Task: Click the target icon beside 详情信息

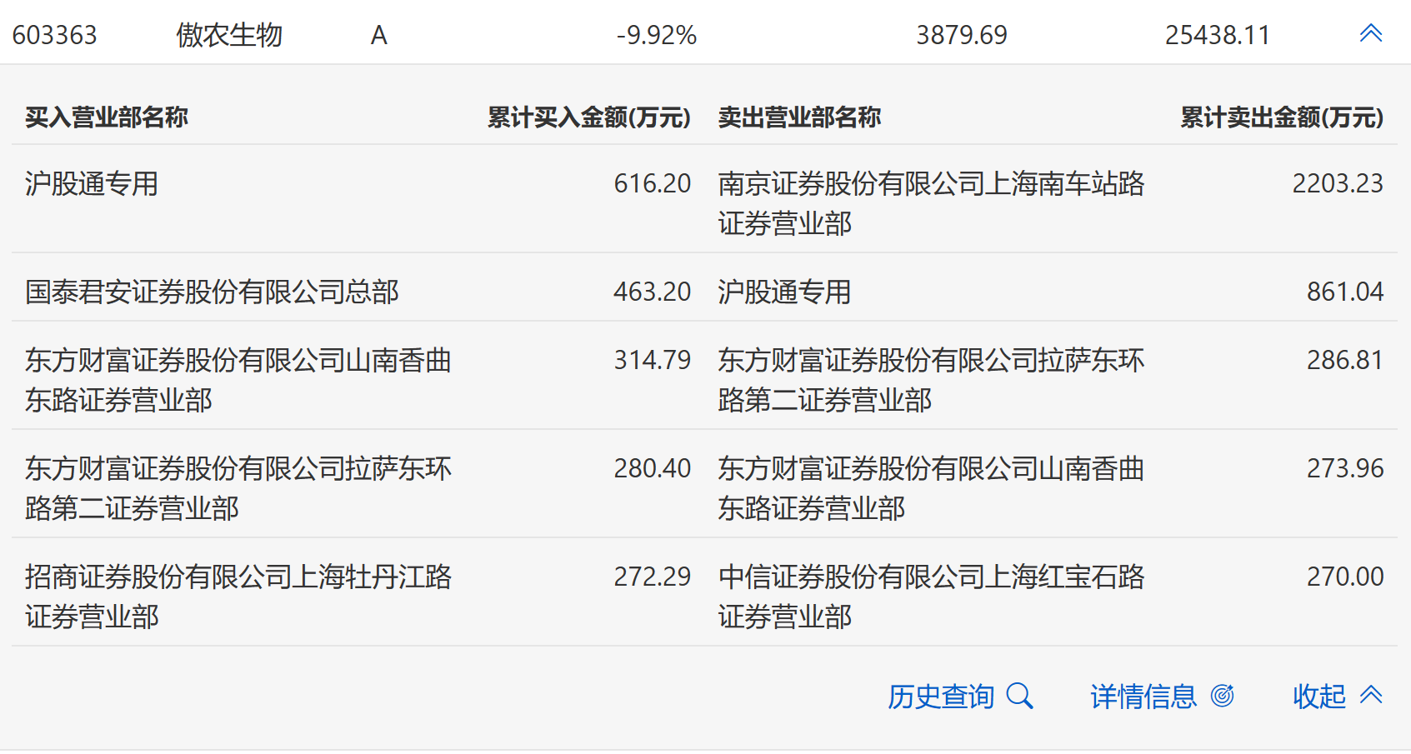Action: 1222,696
